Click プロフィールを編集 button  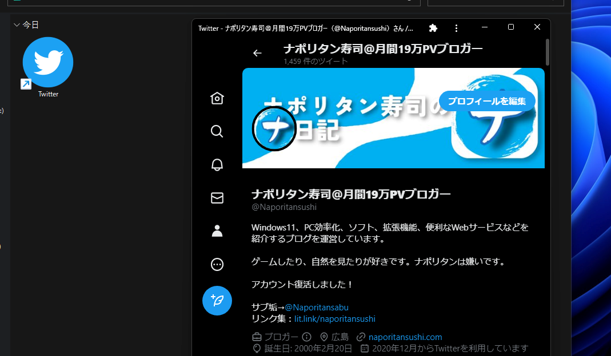pos(487,101)
